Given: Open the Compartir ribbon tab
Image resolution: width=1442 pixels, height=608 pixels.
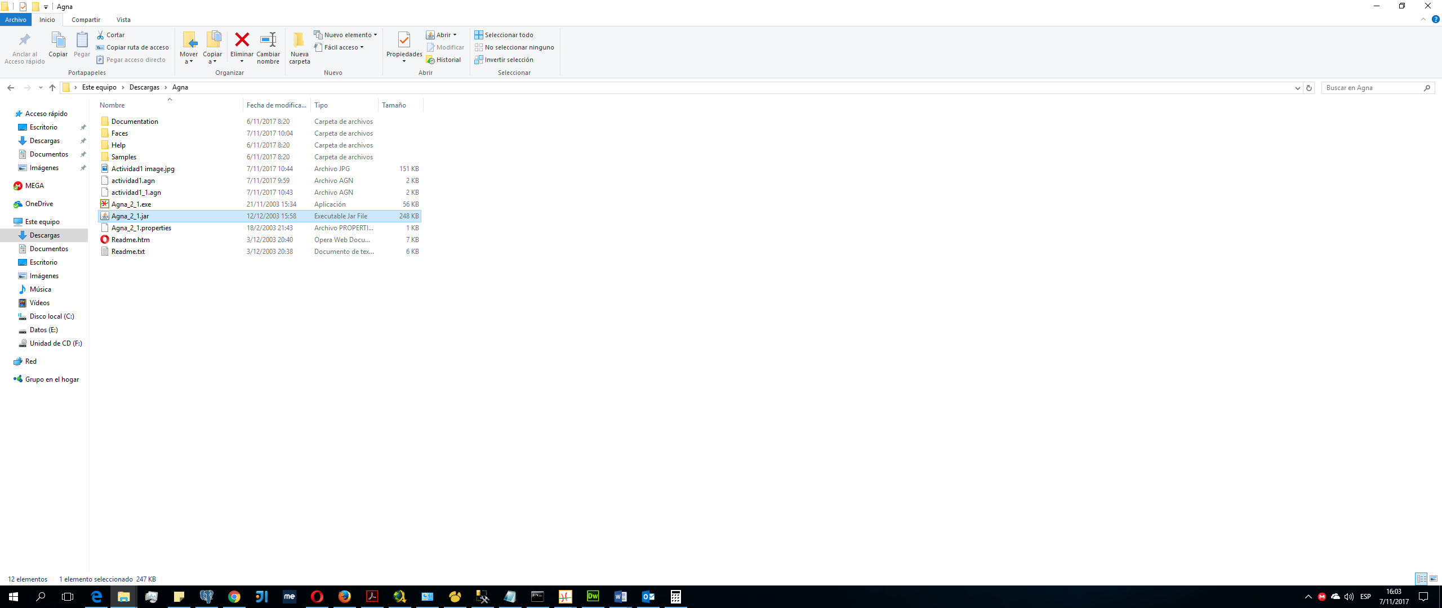Looking at the screenshot, I should click(86, 20).
